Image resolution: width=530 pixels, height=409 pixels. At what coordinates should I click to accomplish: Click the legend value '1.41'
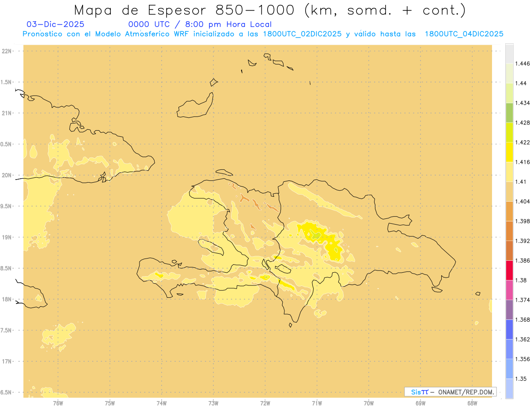[x=521, y=181]
